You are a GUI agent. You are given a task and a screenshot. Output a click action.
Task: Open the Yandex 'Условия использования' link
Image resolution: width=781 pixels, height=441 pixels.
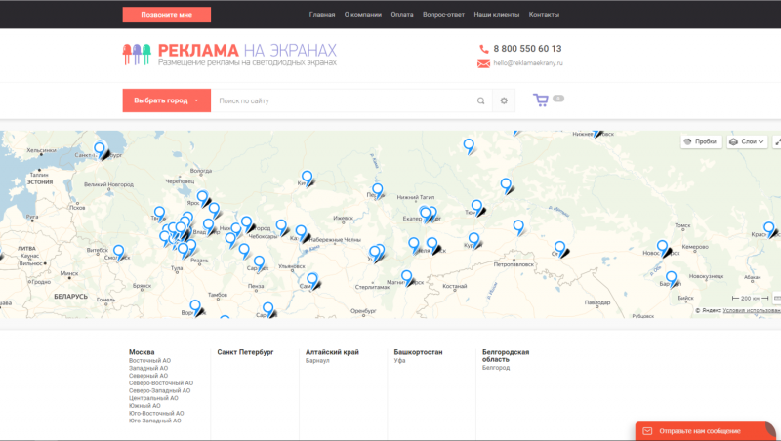click(752, 310)
